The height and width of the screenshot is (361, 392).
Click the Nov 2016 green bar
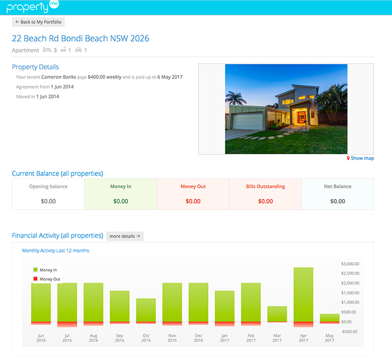tap(172, 303)
